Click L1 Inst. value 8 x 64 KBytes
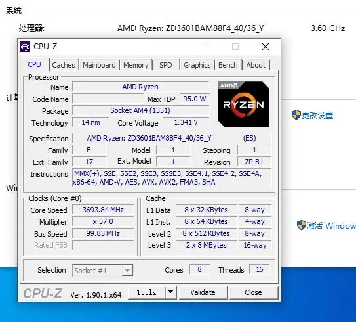Screen dimensions: 356x322 pos(206,221)
